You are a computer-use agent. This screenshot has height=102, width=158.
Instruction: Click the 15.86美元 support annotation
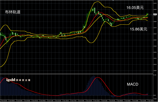(139, 29)
